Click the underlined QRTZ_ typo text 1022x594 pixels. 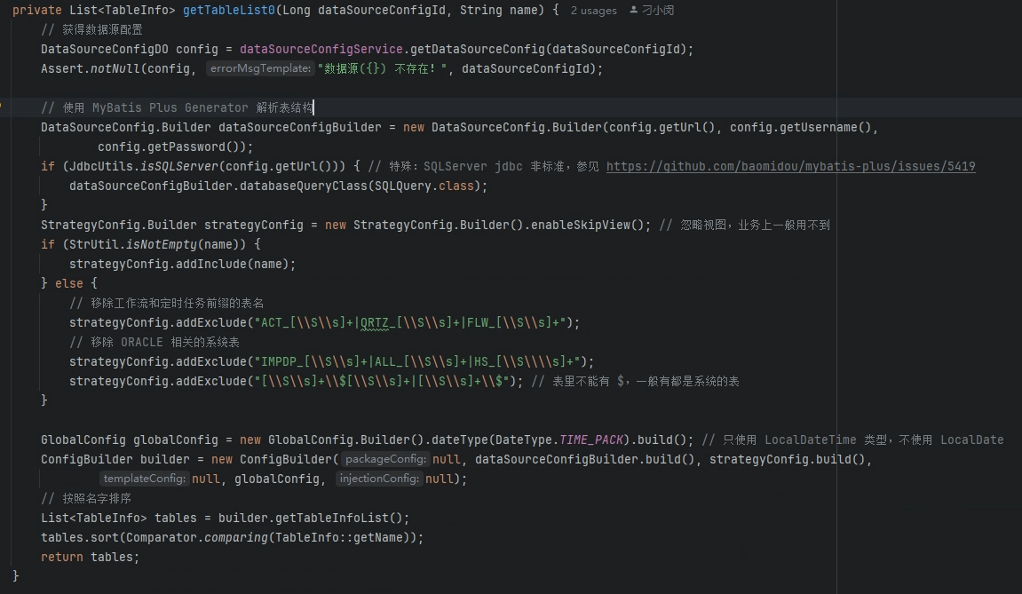tap(375, 322)
